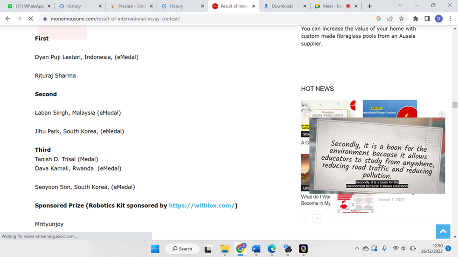Open the Chrome side panel icon
The height and width of the screenshot is (257, 458).
pos(427,19)
